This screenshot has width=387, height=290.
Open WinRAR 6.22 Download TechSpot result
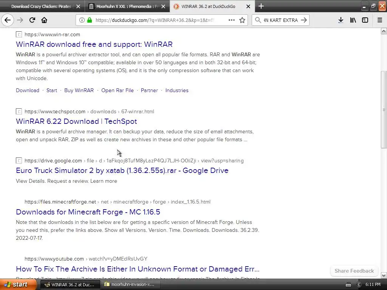76,121
